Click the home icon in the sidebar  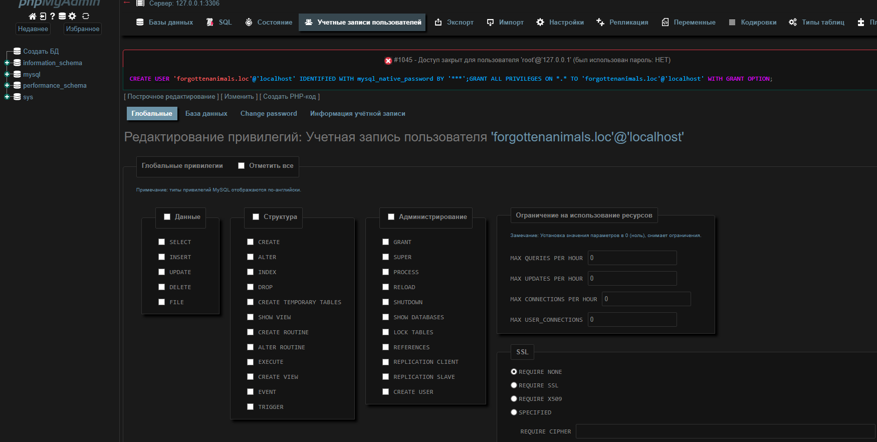(33, 16)
